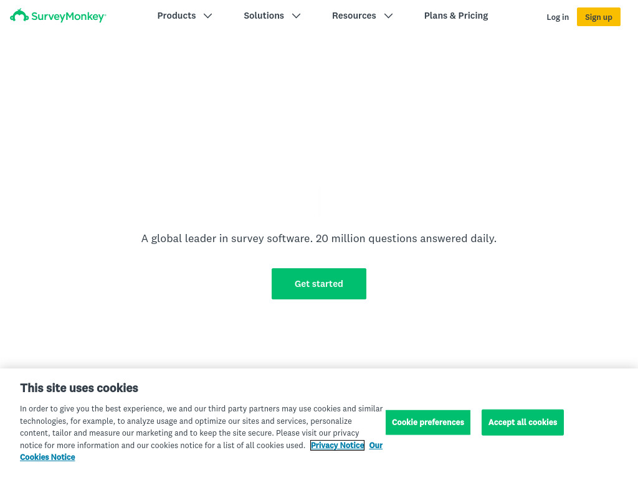
Task: Go to Plans & Pricing
Action: click(456, 16)
